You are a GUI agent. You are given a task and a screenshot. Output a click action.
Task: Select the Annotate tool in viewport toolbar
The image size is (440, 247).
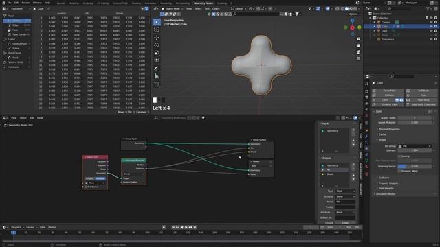[x=157, y=68]
